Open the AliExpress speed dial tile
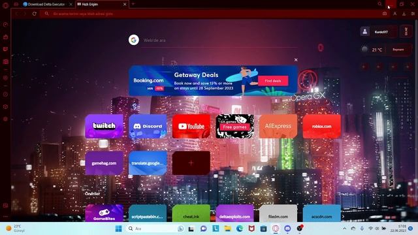 [x=278, y=126]
